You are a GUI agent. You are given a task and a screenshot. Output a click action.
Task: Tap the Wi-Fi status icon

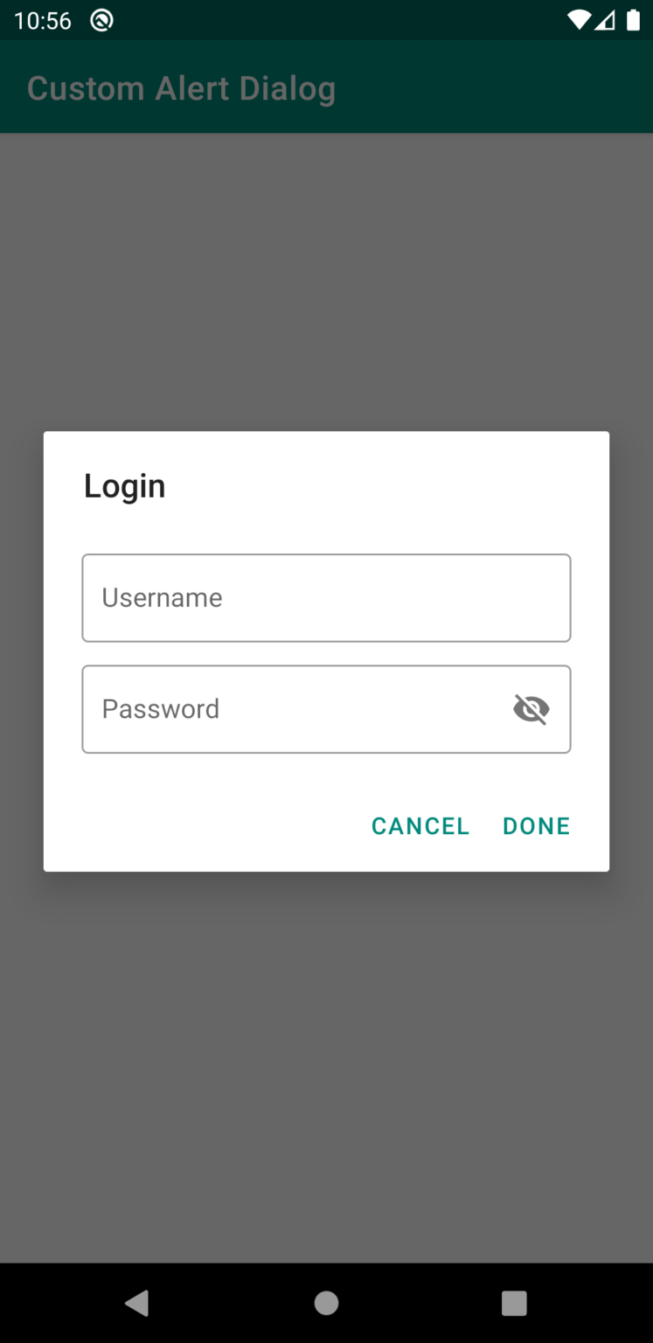[x=579, y=20]
